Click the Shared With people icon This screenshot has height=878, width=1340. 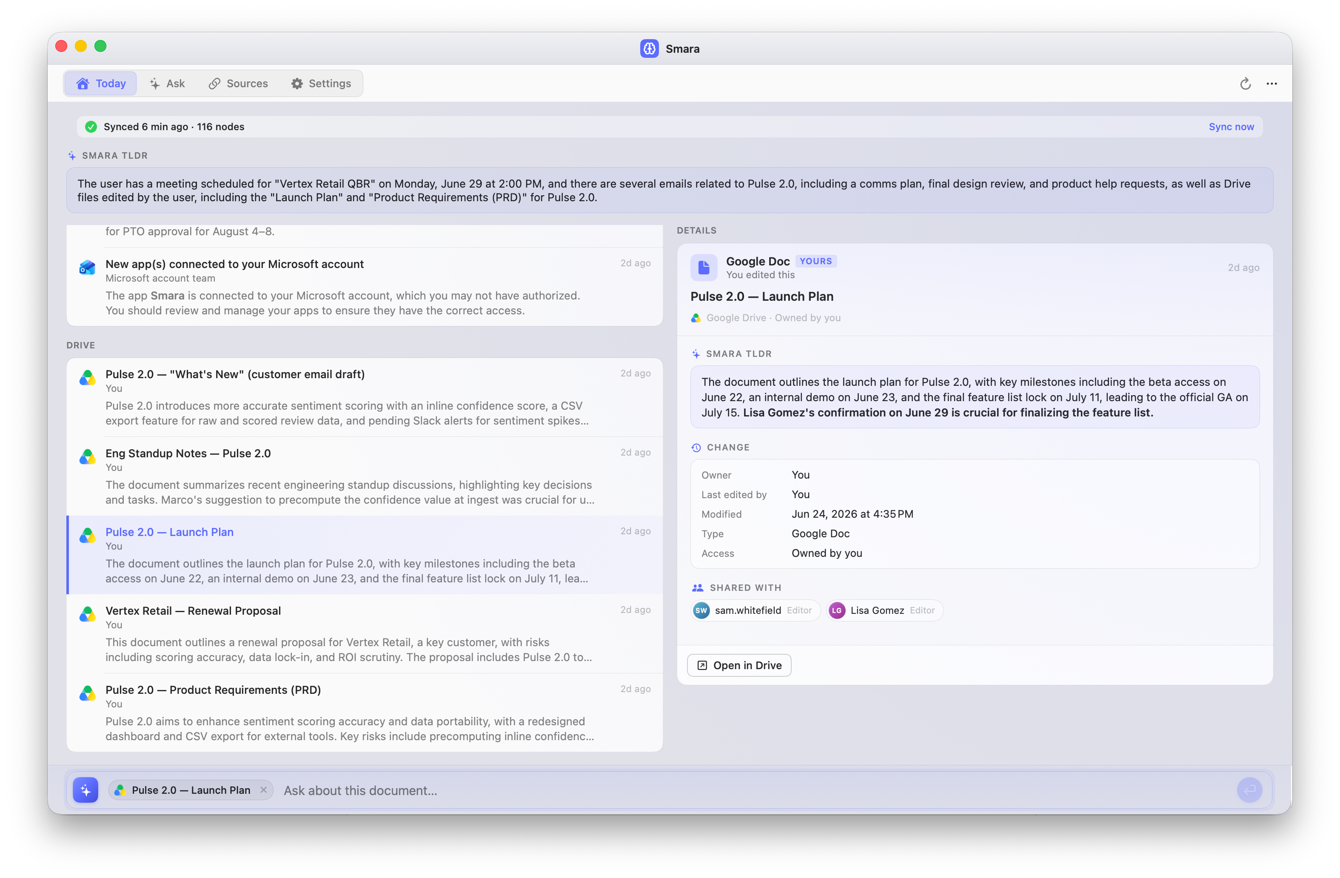point(698,588)
